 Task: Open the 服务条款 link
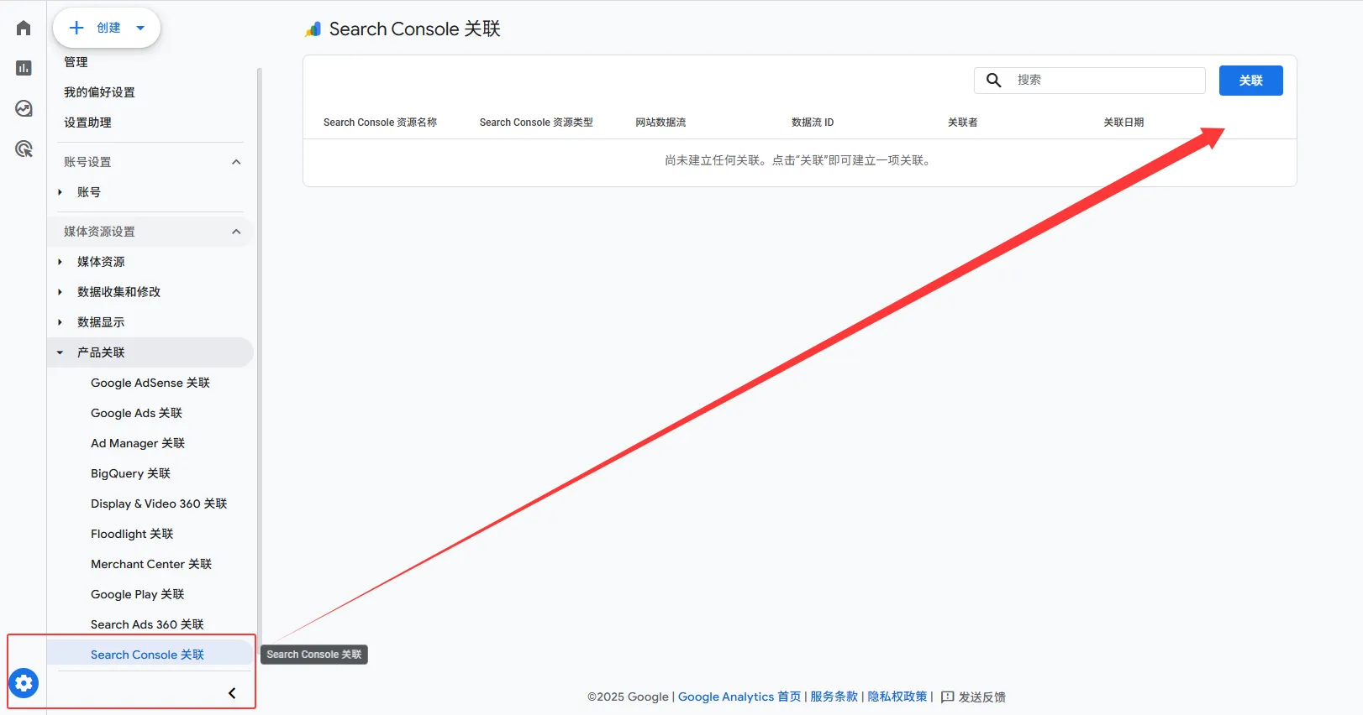coord(834,697)
